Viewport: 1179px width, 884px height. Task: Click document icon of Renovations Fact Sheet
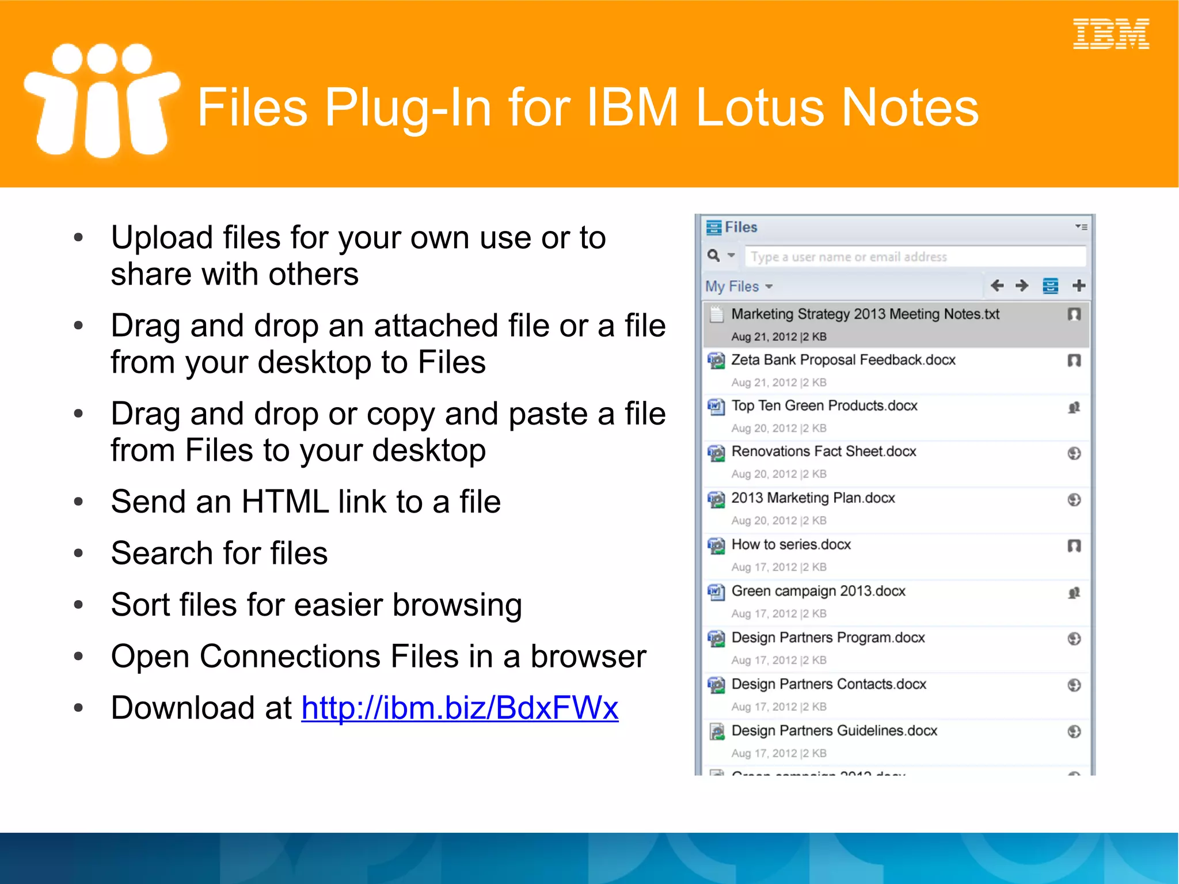[716, 453]
